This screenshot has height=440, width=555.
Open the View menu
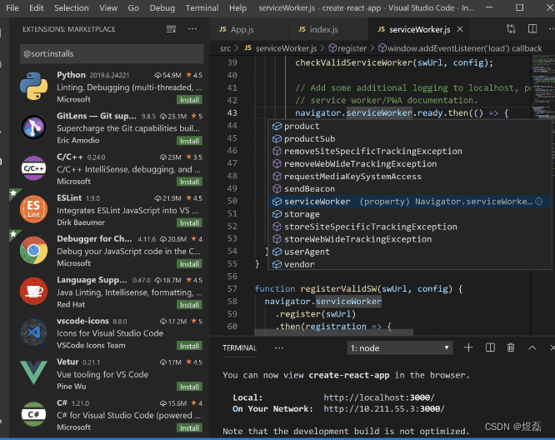pyautogui.click(x=108, y=7)
